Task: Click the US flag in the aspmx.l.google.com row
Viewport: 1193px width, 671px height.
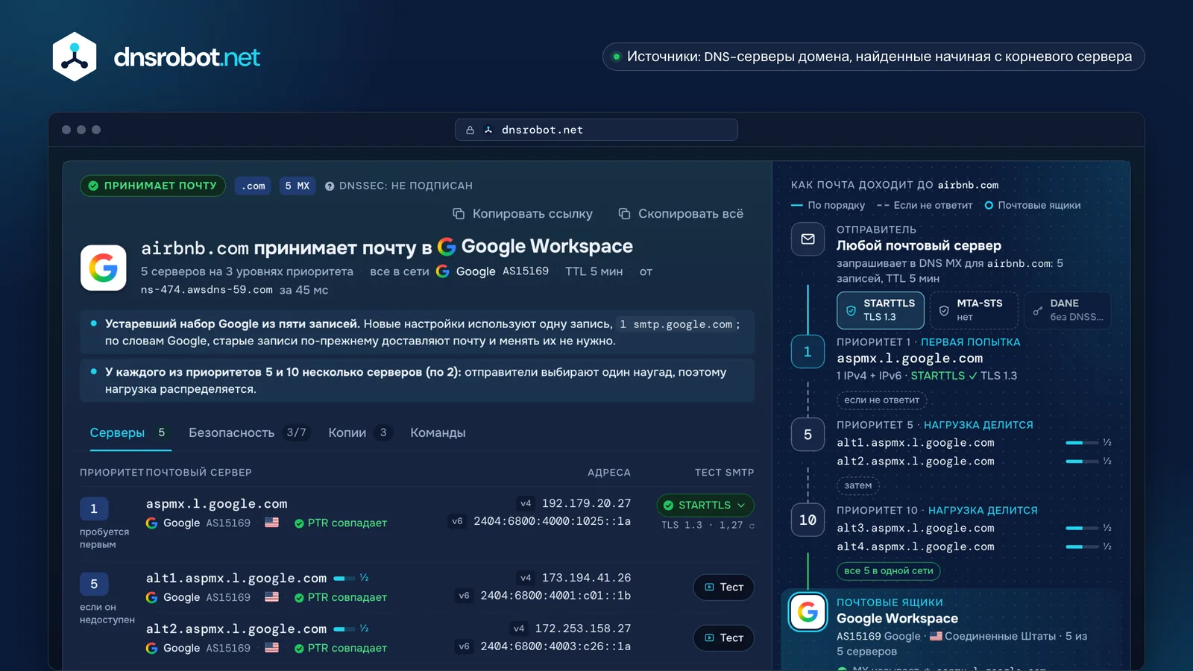Action: pyautogui.click(x=272, y=523)
